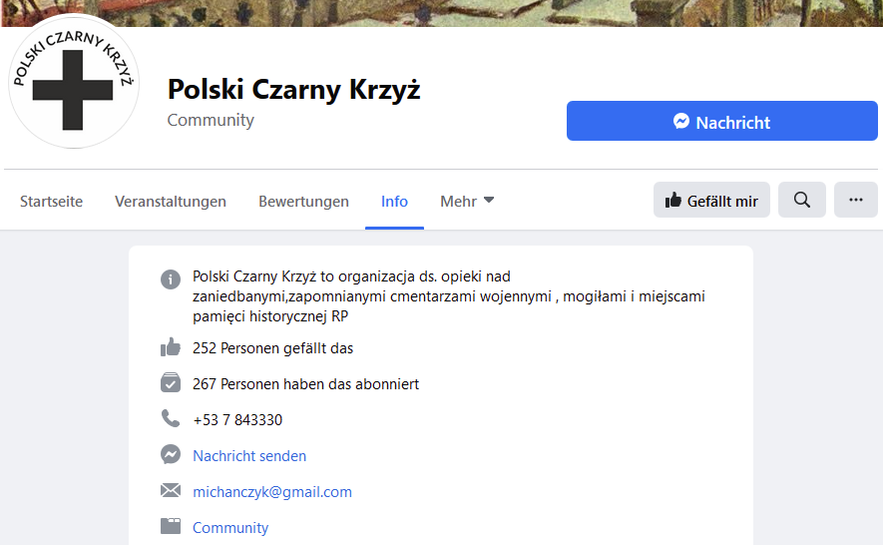Open the page search magnifier icon

[x=802, y=200]
